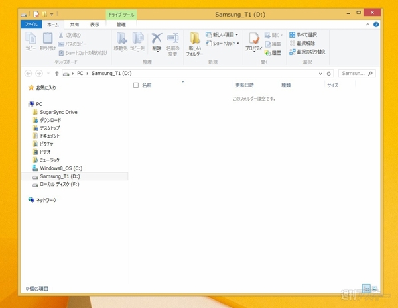Screen dimensions: 398x308
Task: Click the Back navigation arrow
Action: 28,74
